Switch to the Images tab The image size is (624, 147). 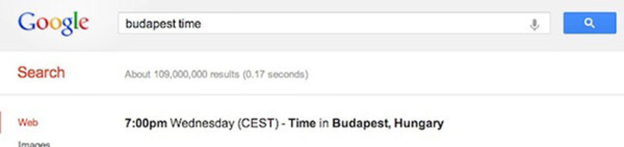pos(34,144)
